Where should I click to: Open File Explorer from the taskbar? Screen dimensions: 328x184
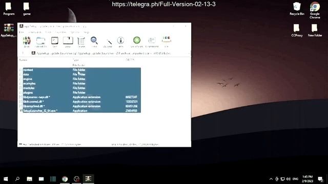pos(30,179)
